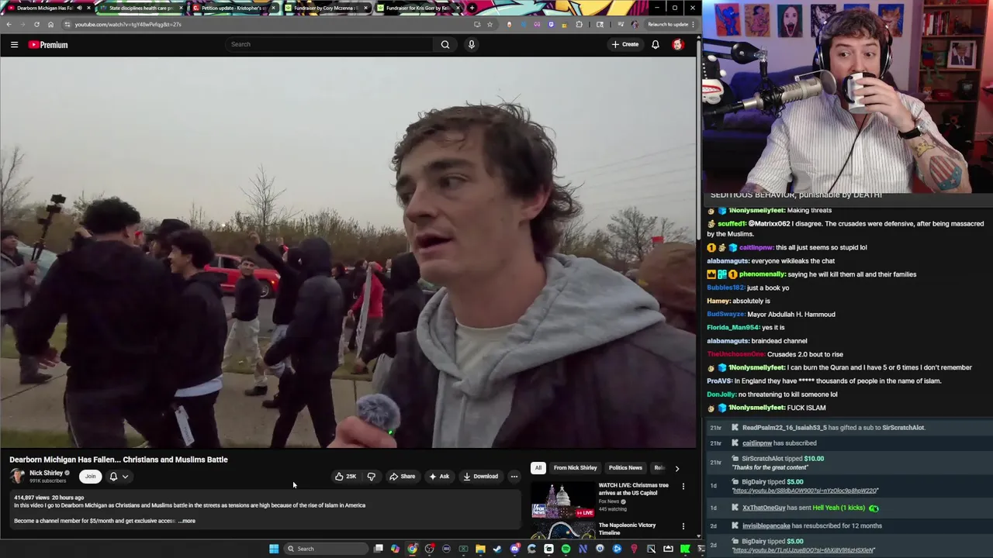Click the streamer webcam overlay
The image size is (993, 558).
[x=847, y=96]
